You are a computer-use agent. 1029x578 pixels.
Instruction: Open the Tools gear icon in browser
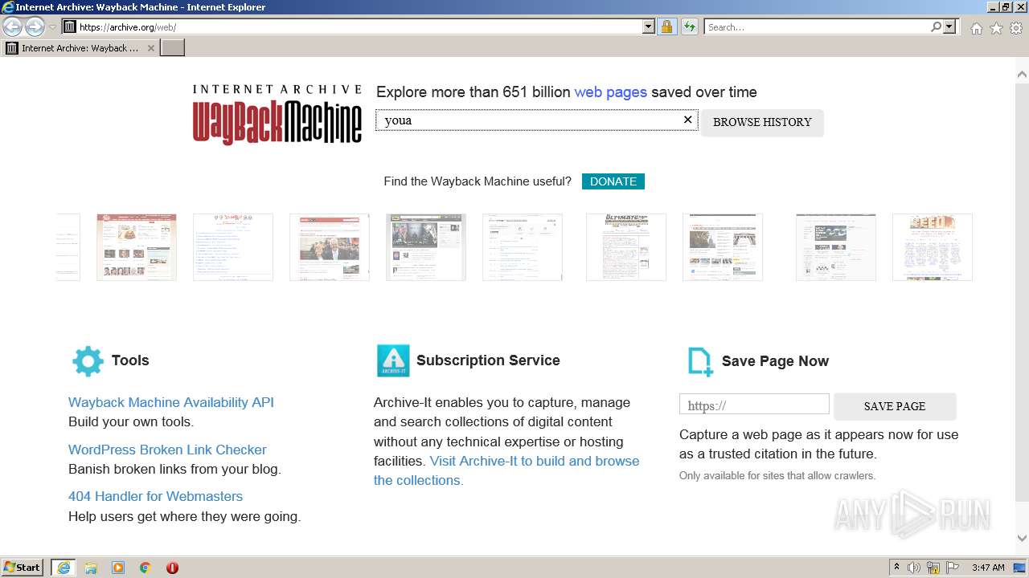(1016, 28)
